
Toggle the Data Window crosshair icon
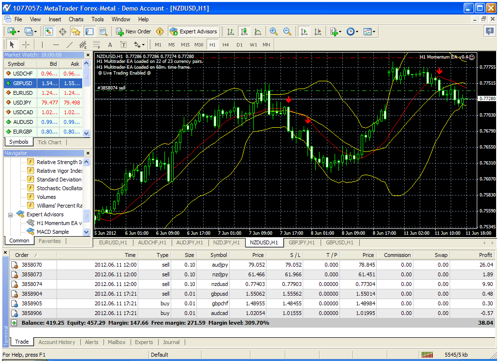[x=62, y=31]
